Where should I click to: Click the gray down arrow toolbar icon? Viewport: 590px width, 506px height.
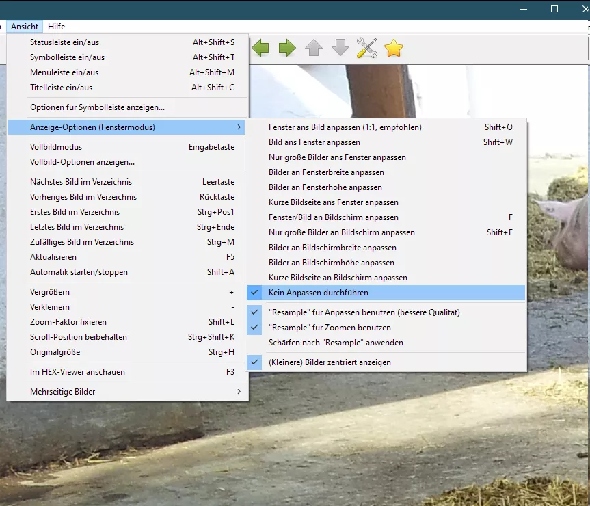click(x=340, y=48)
